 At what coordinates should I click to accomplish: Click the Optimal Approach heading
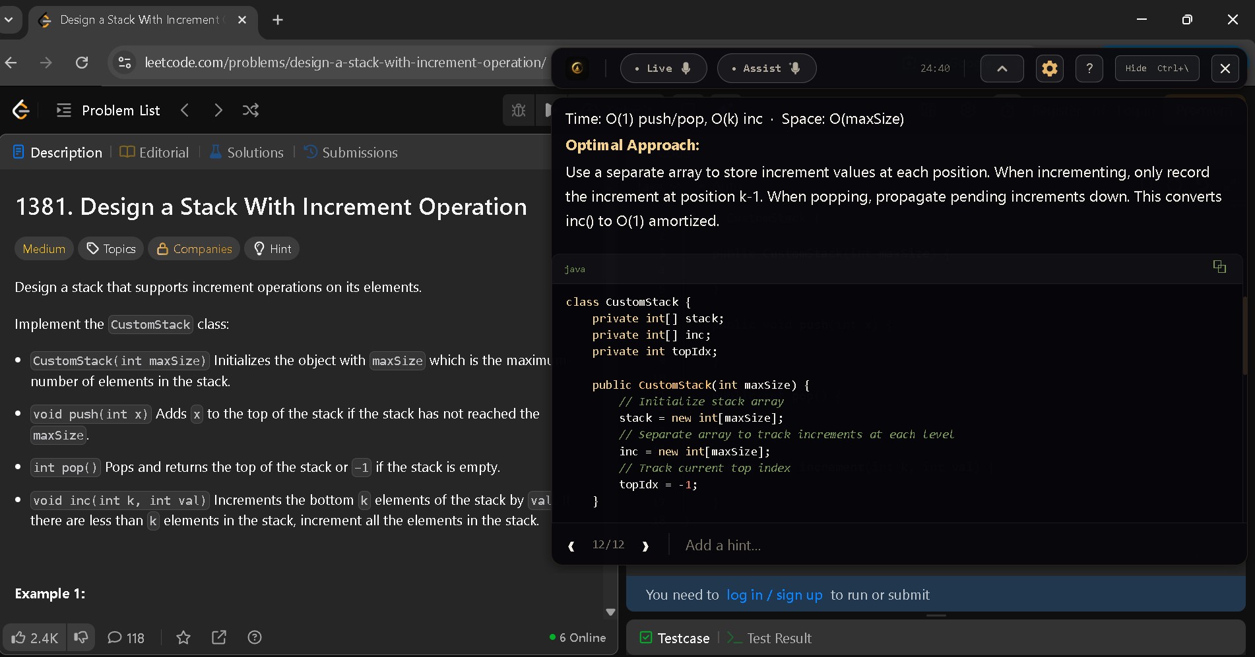coord(632,145)
